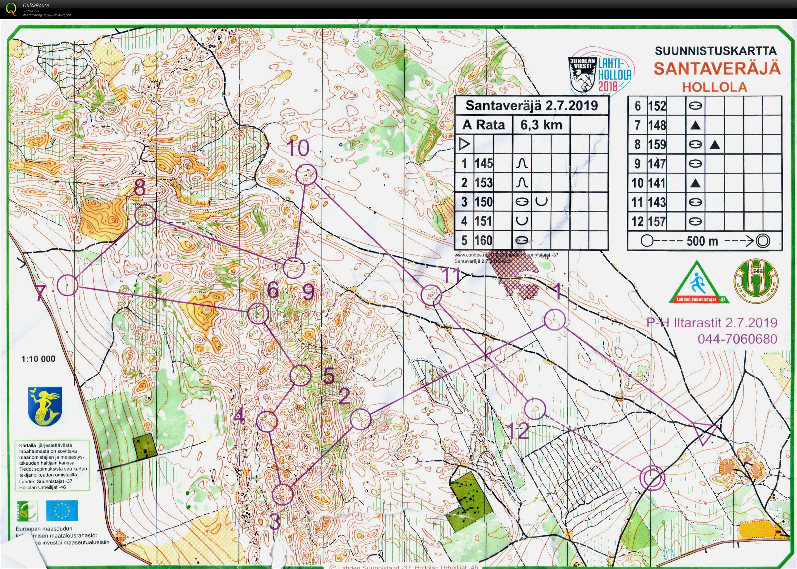Click the '6,3 km' course length cell
This screenshot has width=797, height=569.
[x=541, y=125]
